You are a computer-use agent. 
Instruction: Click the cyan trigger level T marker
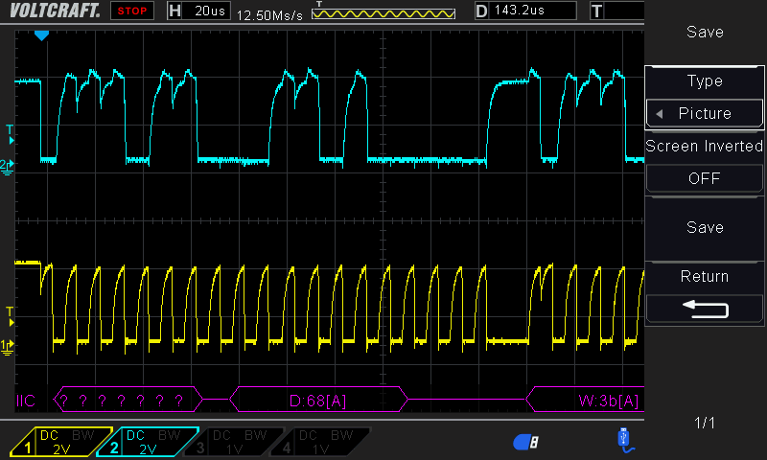10,129
